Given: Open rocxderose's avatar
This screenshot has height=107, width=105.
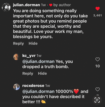Looking at the screenshot, I should 17,87.
